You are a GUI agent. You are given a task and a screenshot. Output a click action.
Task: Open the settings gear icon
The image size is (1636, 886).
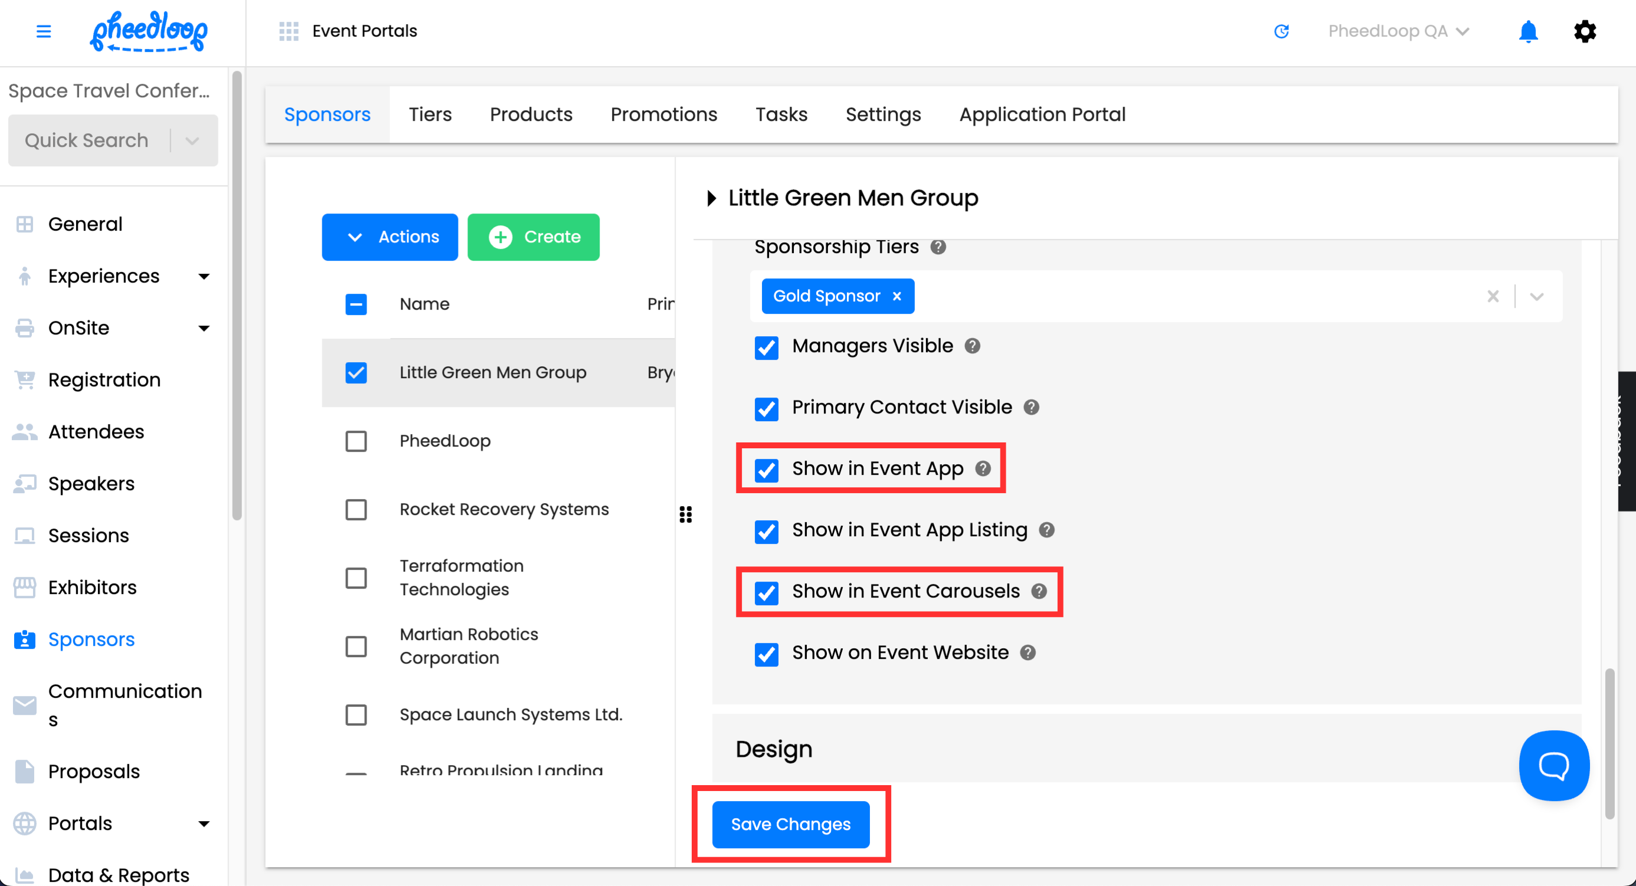click(x=1585, y=31)
